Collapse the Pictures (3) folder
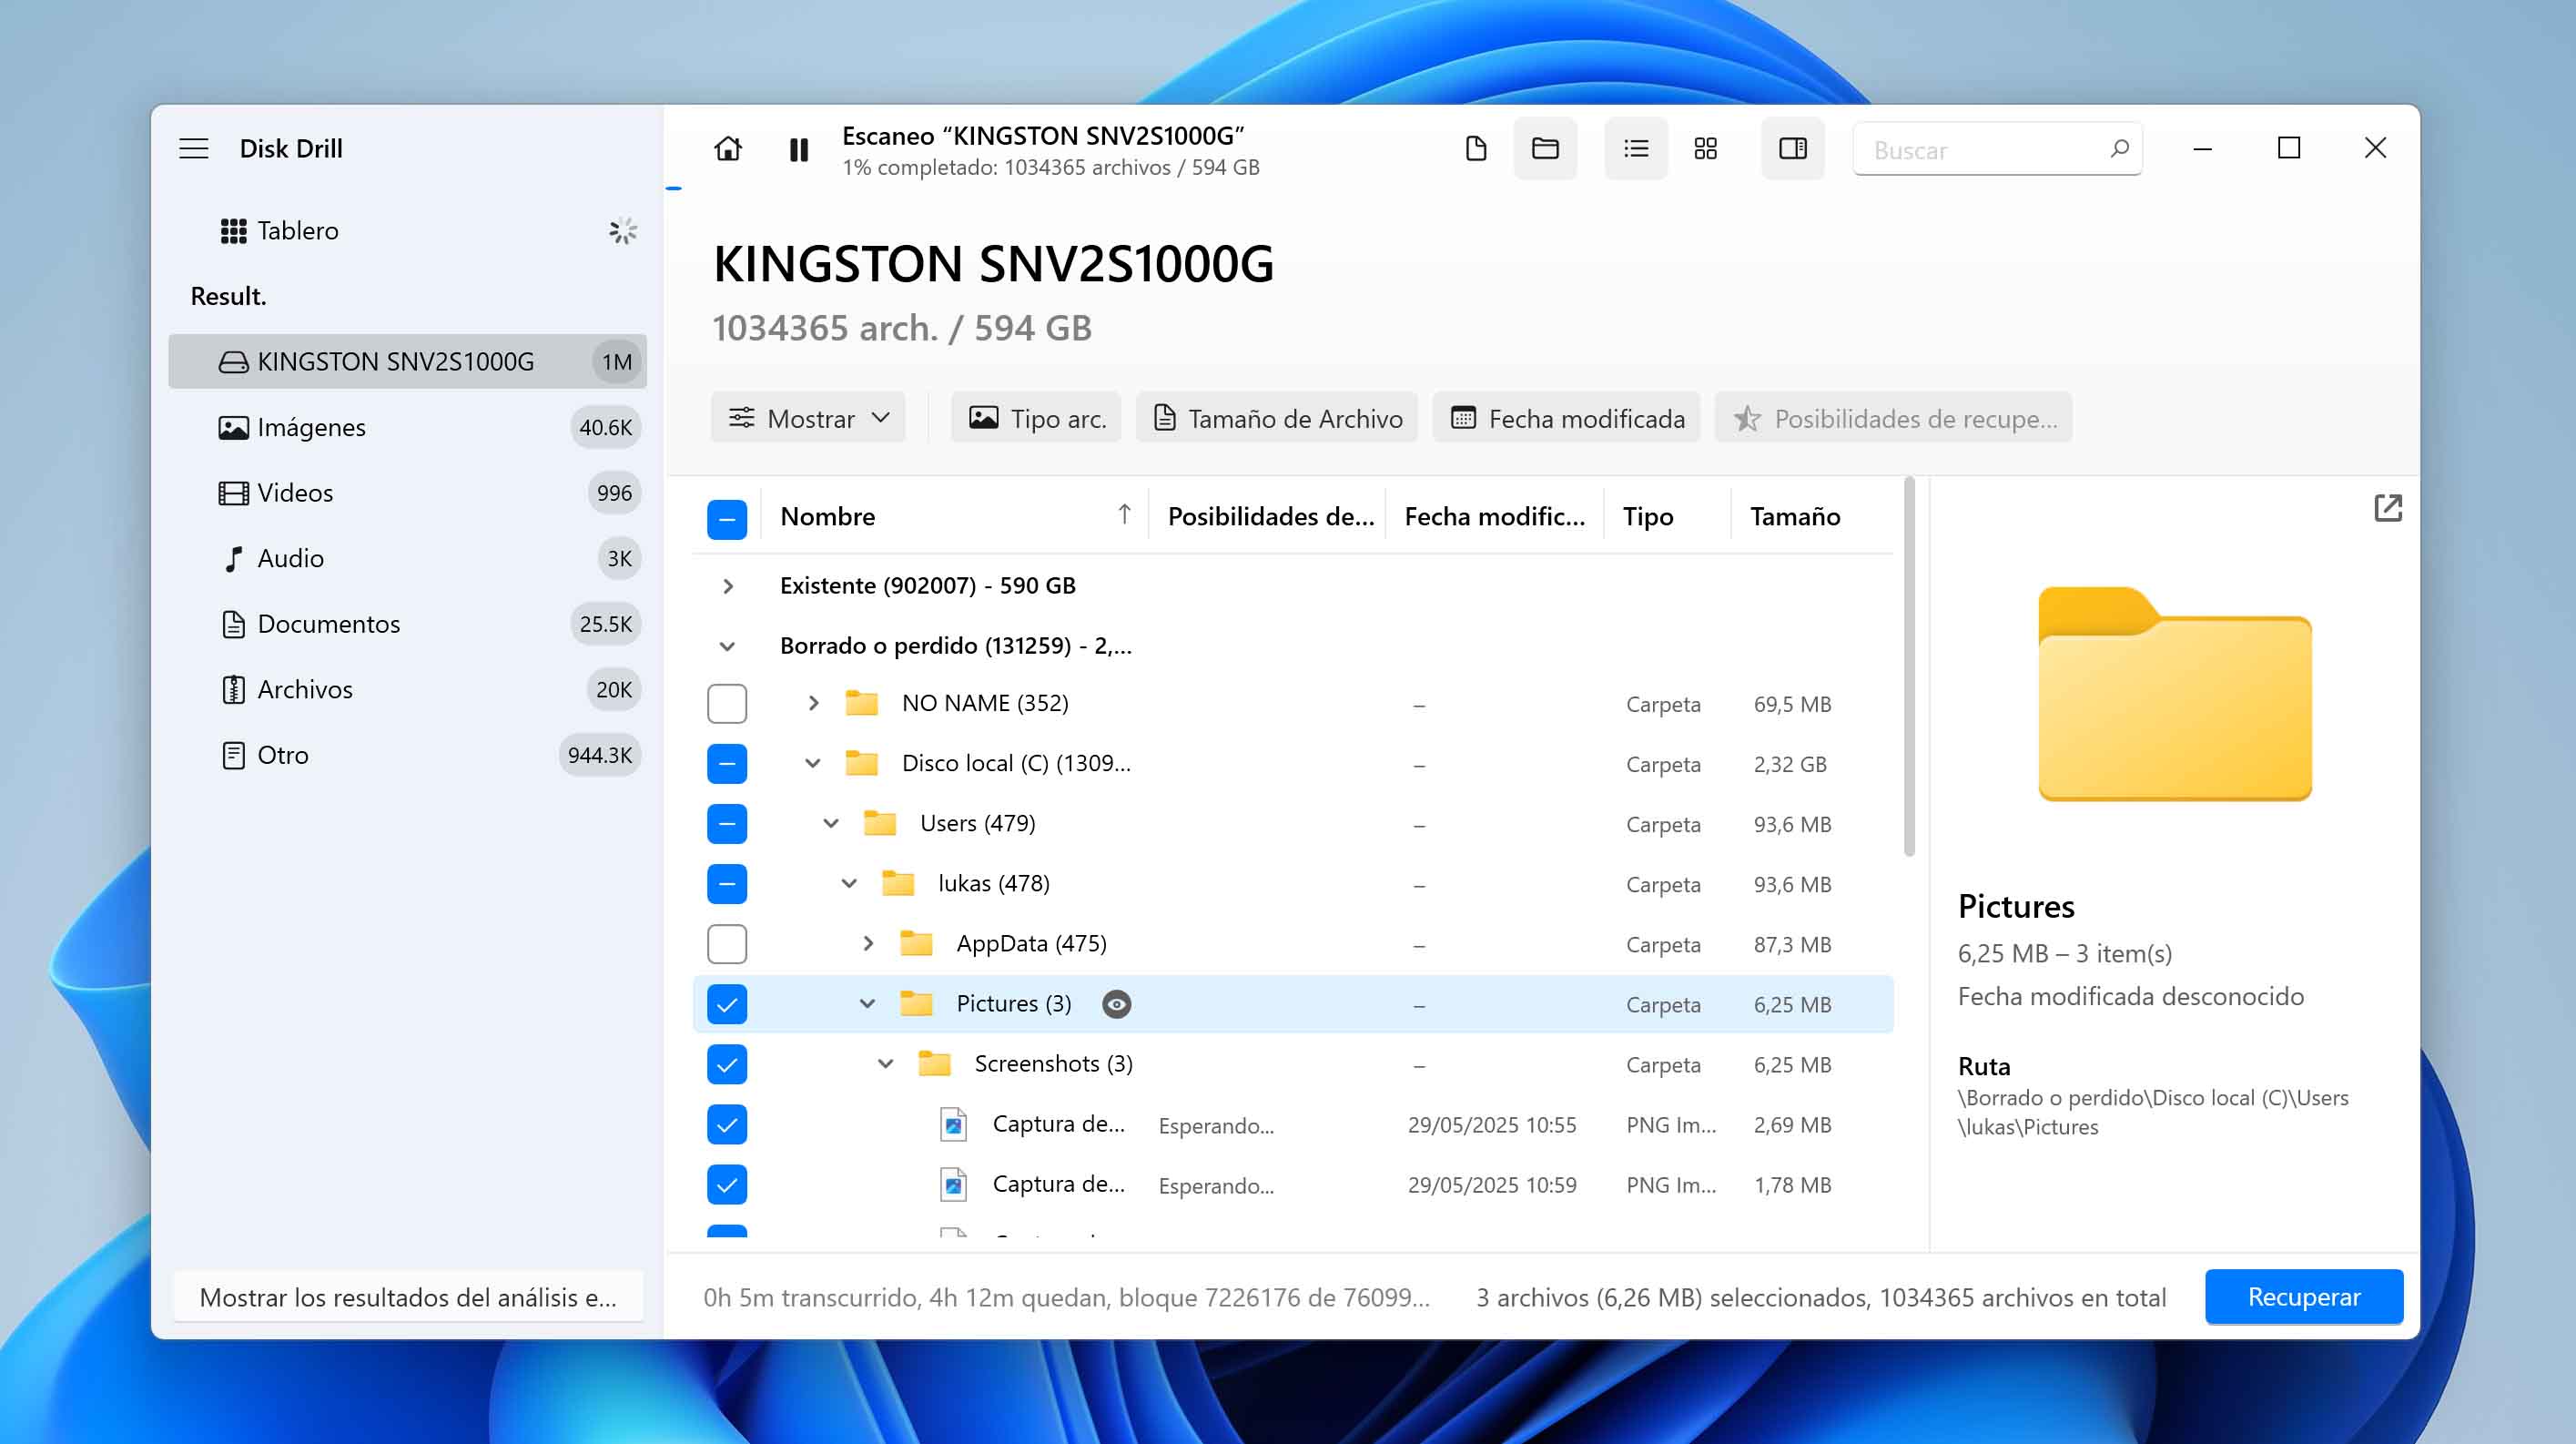Screen dimensions: 2576x1444 (867, 1004)
